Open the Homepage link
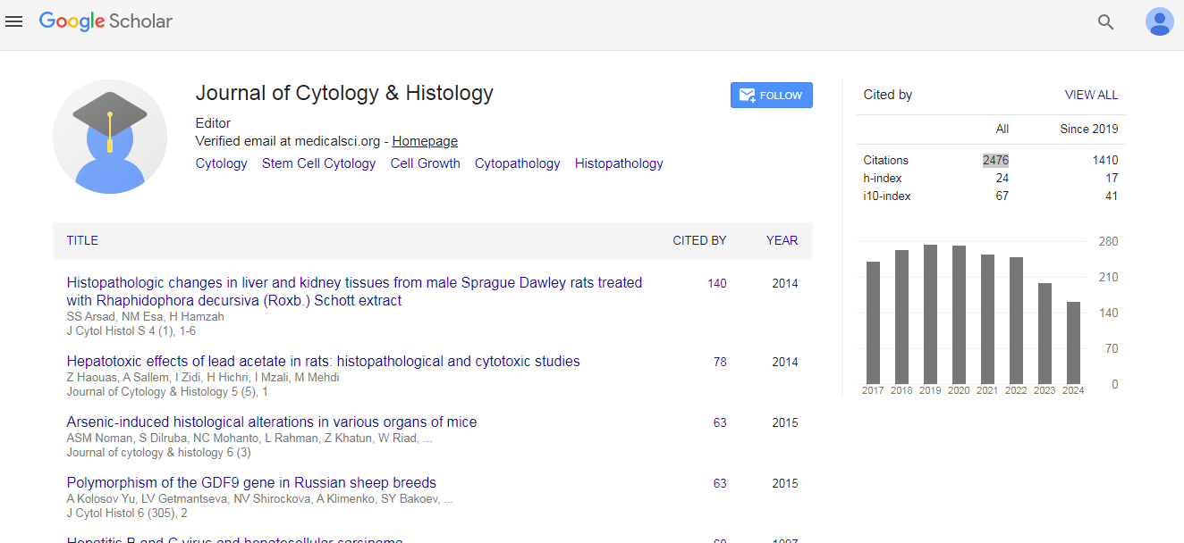The width and height of the screenshot is (1184, 543). point(425,141)
